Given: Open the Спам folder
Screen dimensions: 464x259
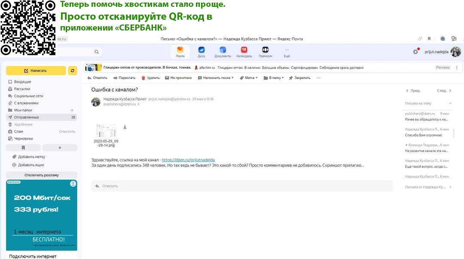Looking at the screenshot, I should point(18,131).
